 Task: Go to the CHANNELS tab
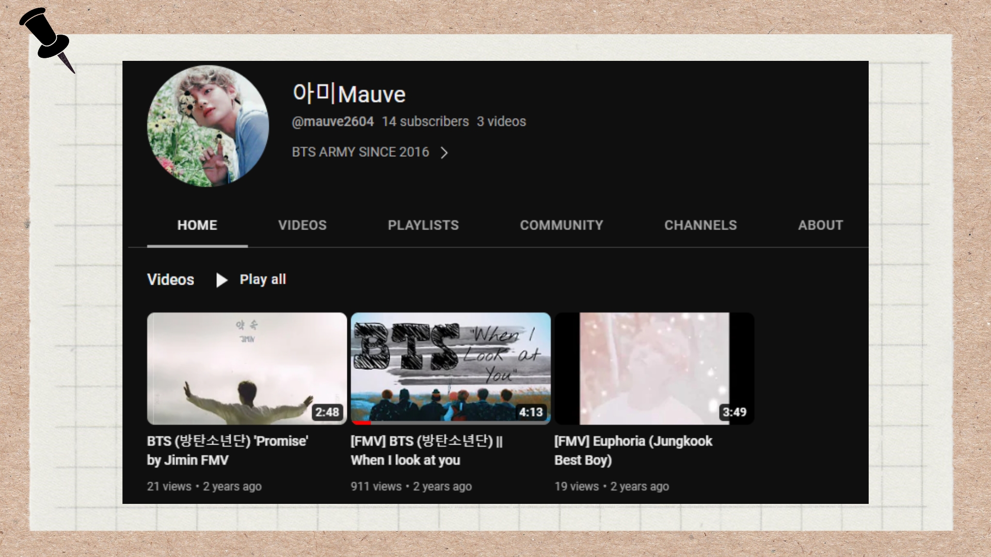700,225
